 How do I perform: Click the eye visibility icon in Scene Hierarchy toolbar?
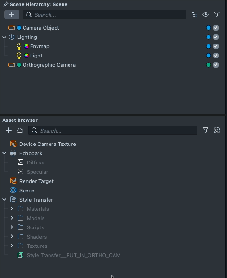206,14
